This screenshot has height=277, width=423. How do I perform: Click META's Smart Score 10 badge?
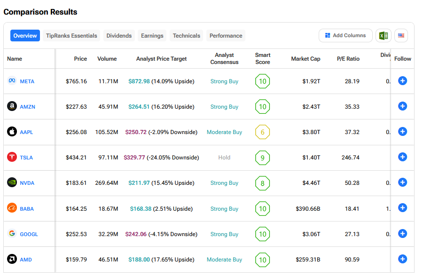point(262,81)
